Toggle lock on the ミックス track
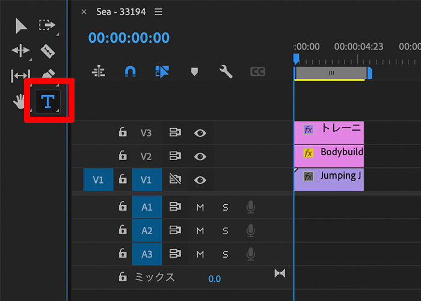Viewport: 421px width, 301px height. (x=123, y=277)
